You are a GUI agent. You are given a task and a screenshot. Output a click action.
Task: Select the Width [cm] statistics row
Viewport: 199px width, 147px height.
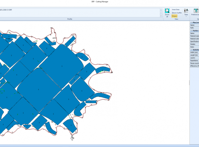coord(194,52)
